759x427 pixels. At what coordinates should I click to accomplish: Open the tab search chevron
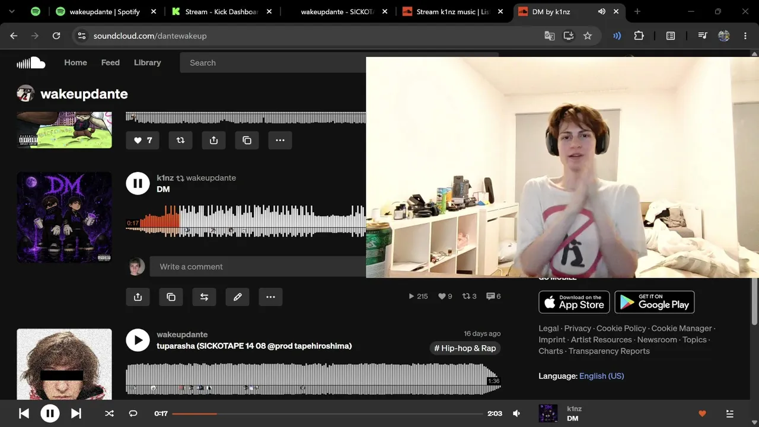click(x=11, y=11)
